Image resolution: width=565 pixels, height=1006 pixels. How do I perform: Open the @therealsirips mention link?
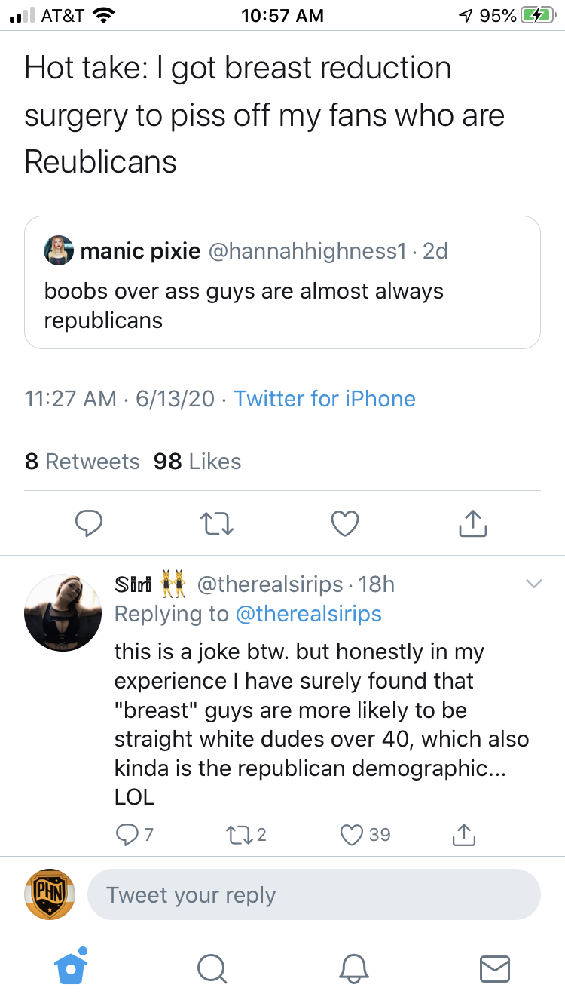pos(309,614)
